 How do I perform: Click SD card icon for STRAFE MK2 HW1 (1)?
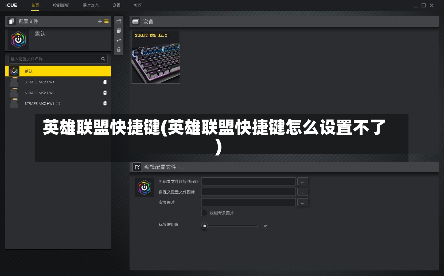pyautogui.click(x=105, y=103)
